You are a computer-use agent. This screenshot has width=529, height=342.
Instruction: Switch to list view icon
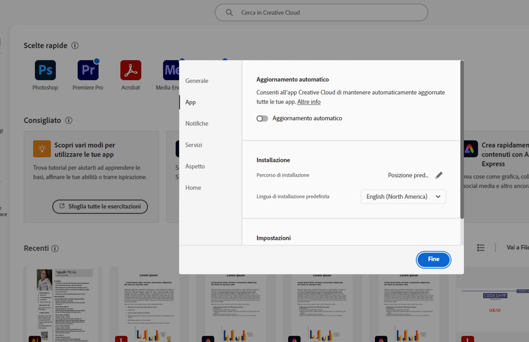(481, 248)
